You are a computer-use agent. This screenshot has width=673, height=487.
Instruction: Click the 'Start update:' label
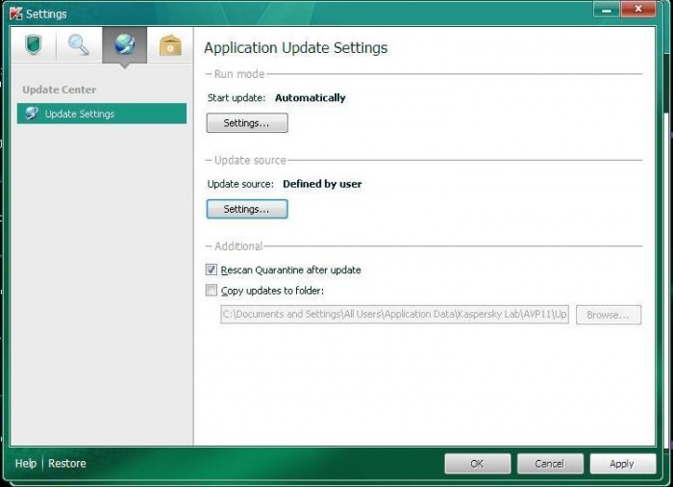point(237,98)
